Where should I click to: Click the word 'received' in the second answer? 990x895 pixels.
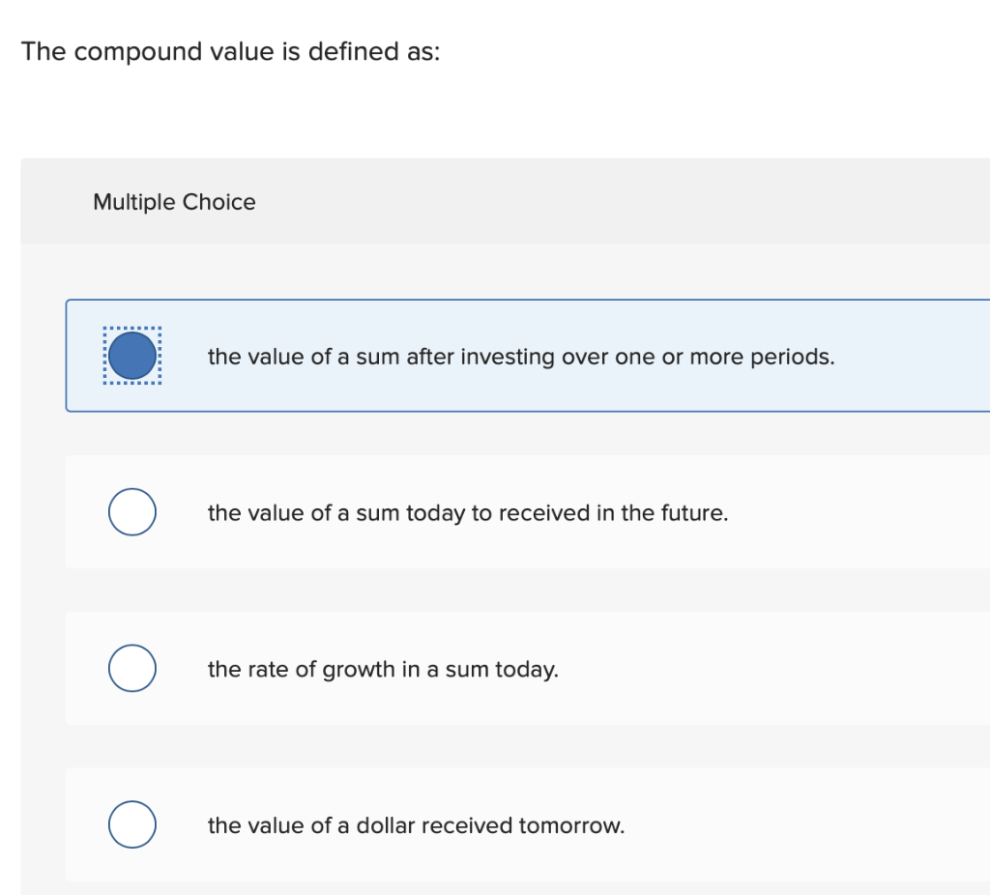point(544,513)
